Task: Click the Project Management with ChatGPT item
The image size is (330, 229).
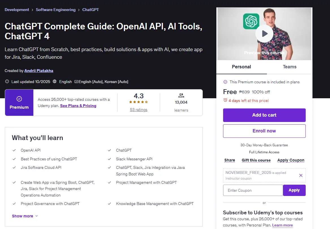Action: (146, 182)
